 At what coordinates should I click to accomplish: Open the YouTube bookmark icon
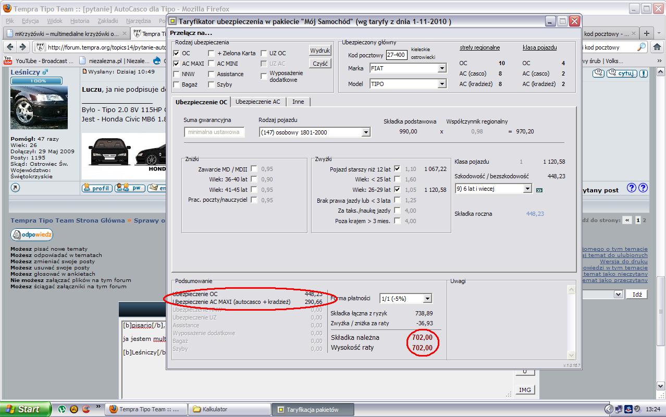tap(8, 60)
